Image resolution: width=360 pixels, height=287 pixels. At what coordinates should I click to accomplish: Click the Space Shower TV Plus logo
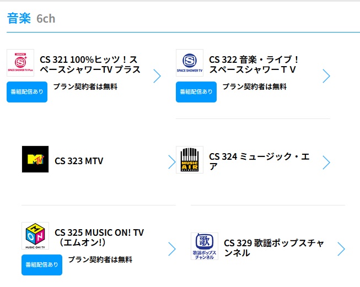(x=20, y=63)
